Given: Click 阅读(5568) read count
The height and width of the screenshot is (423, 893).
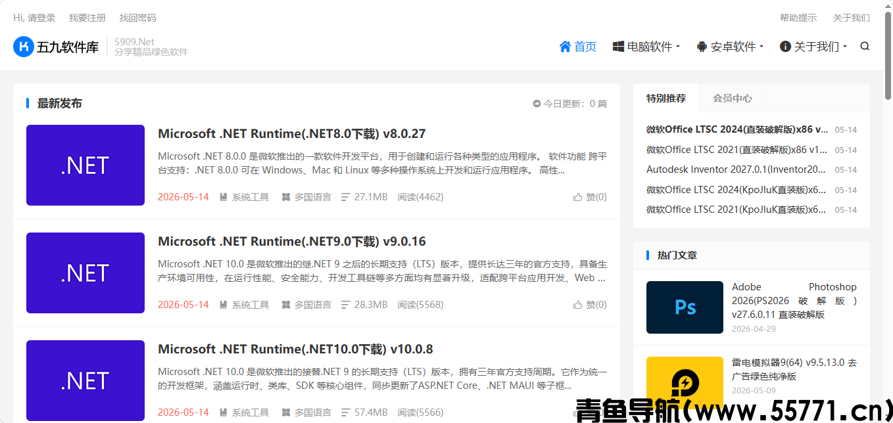Looking at the screenshot, I should coord(421,305).
